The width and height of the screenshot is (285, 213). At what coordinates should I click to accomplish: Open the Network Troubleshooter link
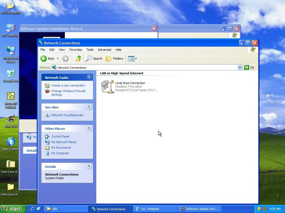click(67, 115)
